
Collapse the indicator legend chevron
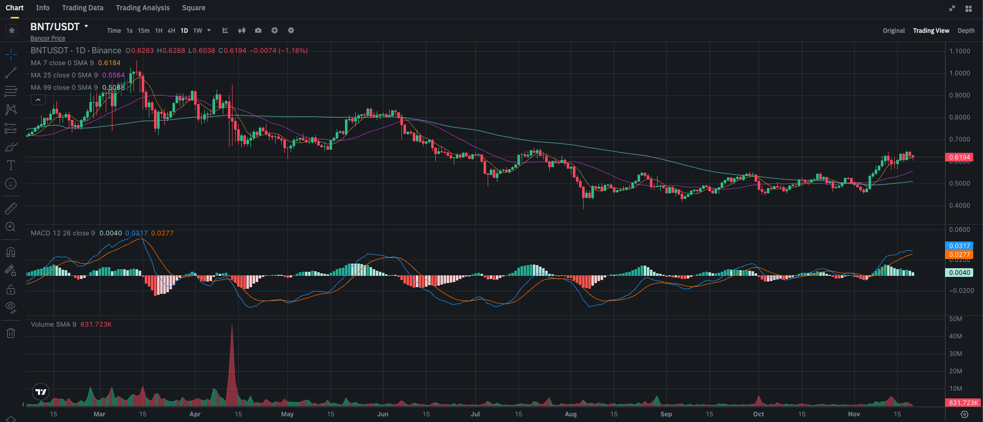coord(38,100)
